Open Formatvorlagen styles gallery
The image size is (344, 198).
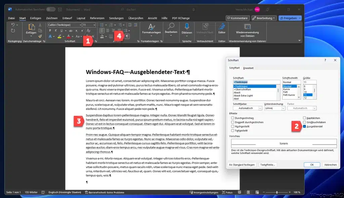(152, 30)
